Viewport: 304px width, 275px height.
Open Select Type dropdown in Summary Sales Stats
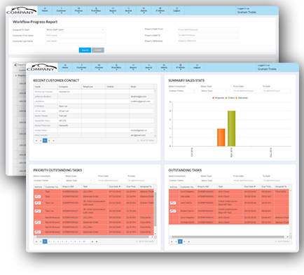[214, 91]
